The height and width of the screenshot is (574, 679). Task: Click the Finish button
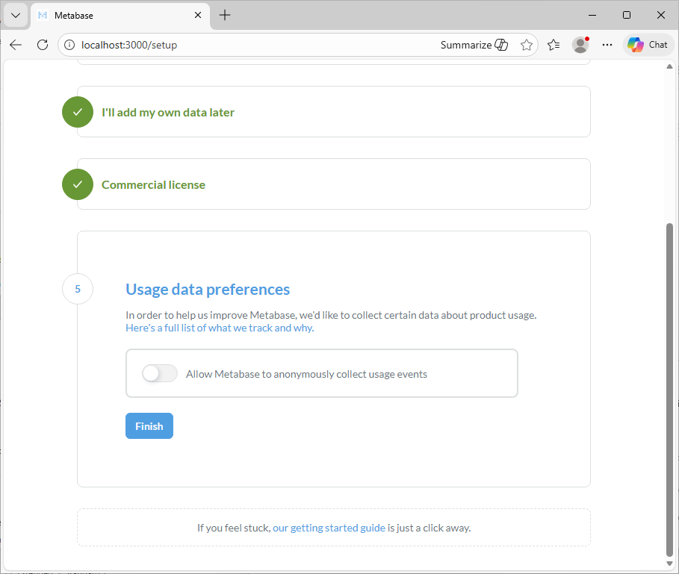point(149,426)
